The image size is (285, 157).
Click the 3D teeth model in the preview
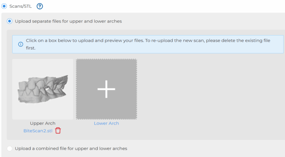click(x=43, y=89)
